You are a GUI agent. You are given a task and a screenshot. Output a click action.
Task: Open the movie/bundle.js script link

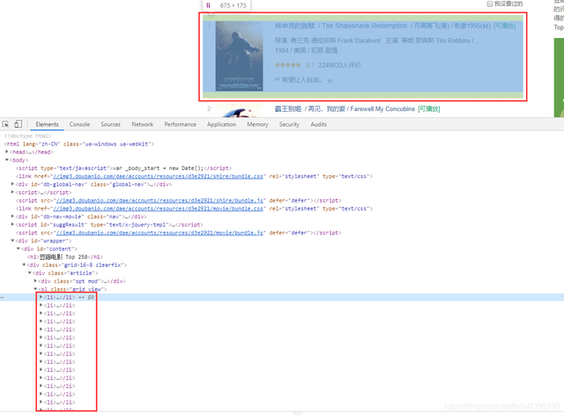pyautogui.click(x=160, y=233)
